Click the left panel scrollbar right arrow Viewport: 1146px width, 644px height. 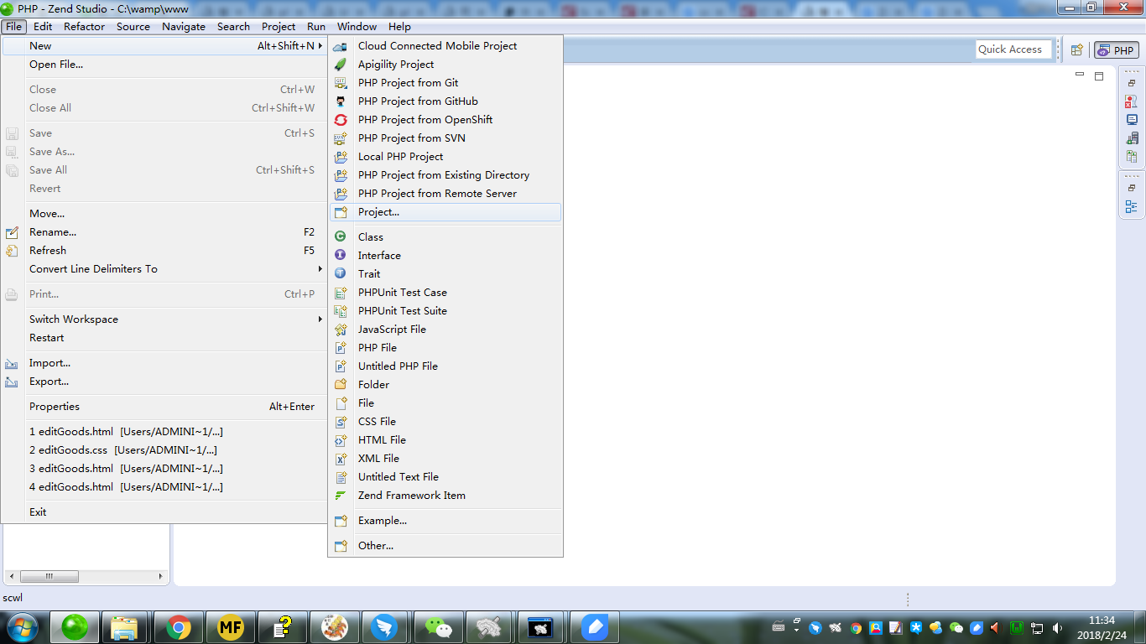click(x=162, y=577)
